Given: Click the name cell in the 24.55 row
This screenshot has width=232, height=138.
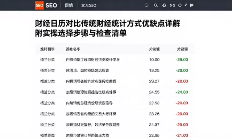Looking at the screenshot, I should [x=91, y=92].
